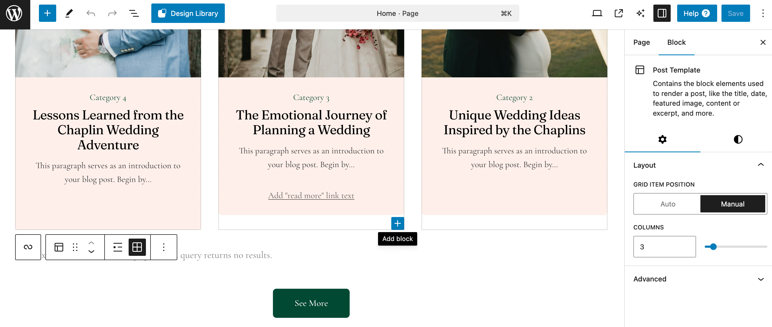772x327 pixels.
Task: Redo the last change
Action: coord(112,13)
